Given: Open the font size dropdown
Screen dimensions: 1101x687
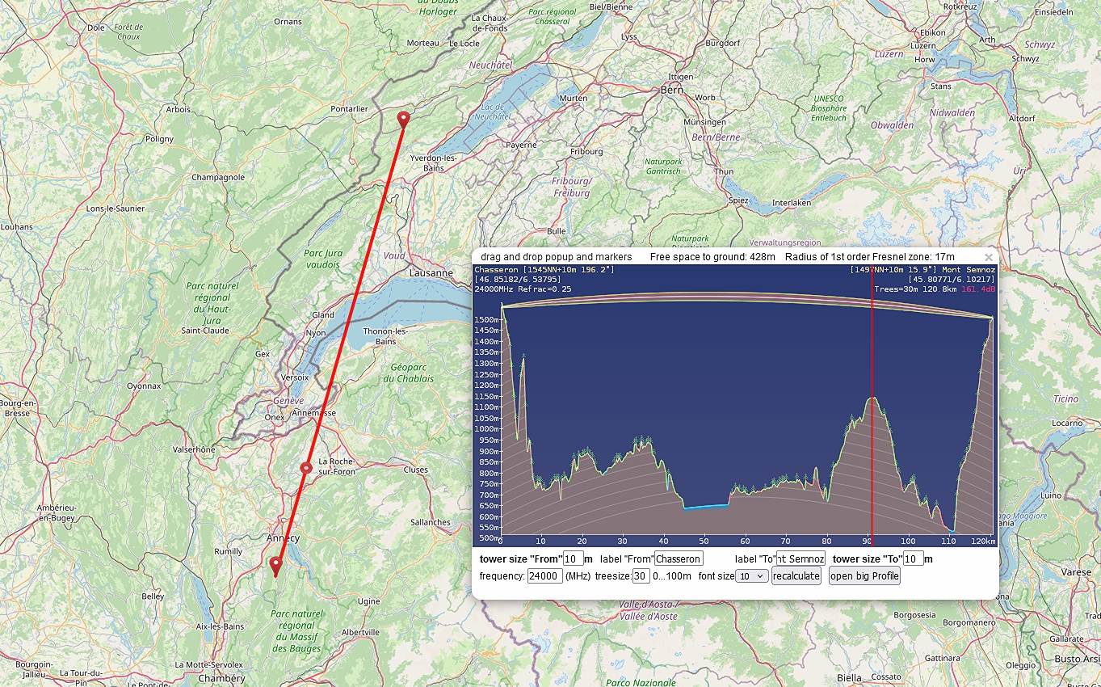Looking at the screenshot, I should click(x=752, y=576).
